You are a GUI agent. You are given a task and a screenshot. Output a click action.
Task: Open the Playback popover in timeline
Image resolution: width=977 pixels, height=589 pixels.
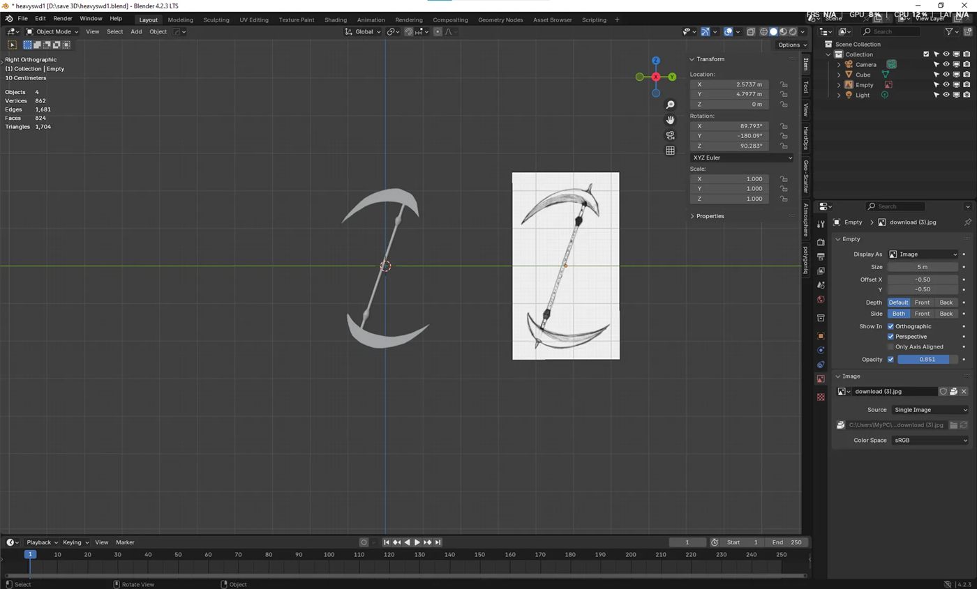tap(42, 542)
